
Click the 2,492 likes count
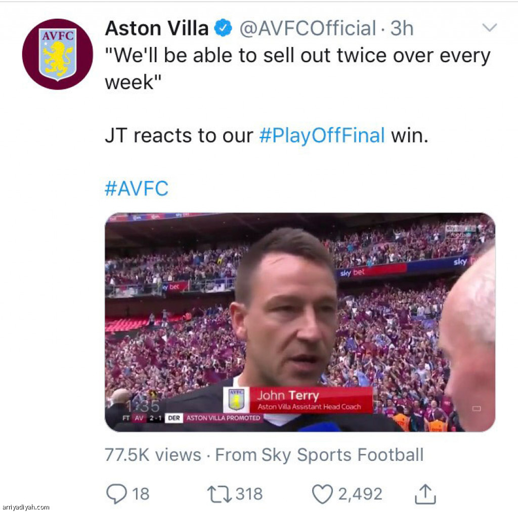click(360, 494)
